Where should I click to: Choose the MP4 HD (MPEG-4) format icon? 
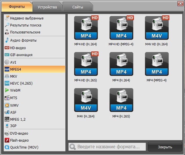click(121, 28)
